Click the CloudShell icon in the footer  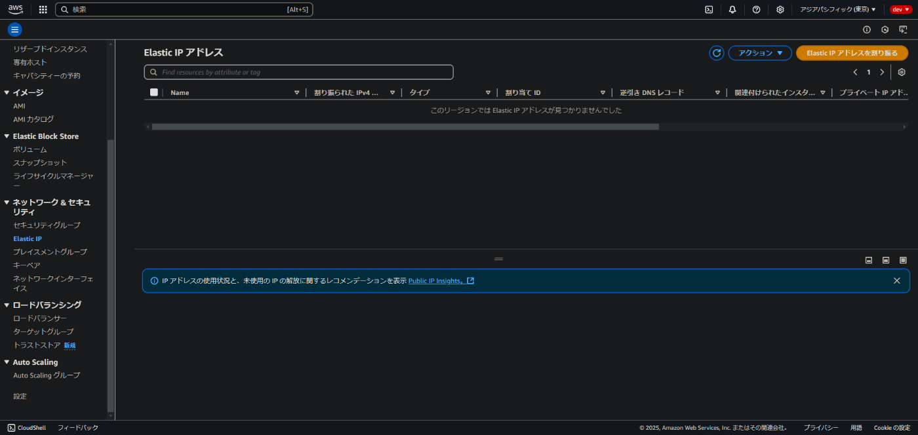(11, 428)
